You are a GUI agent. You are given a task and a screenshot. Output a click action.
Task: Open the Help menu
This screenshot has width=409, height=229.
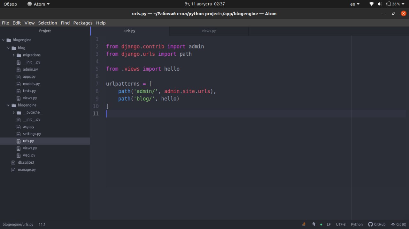point(101,23)
